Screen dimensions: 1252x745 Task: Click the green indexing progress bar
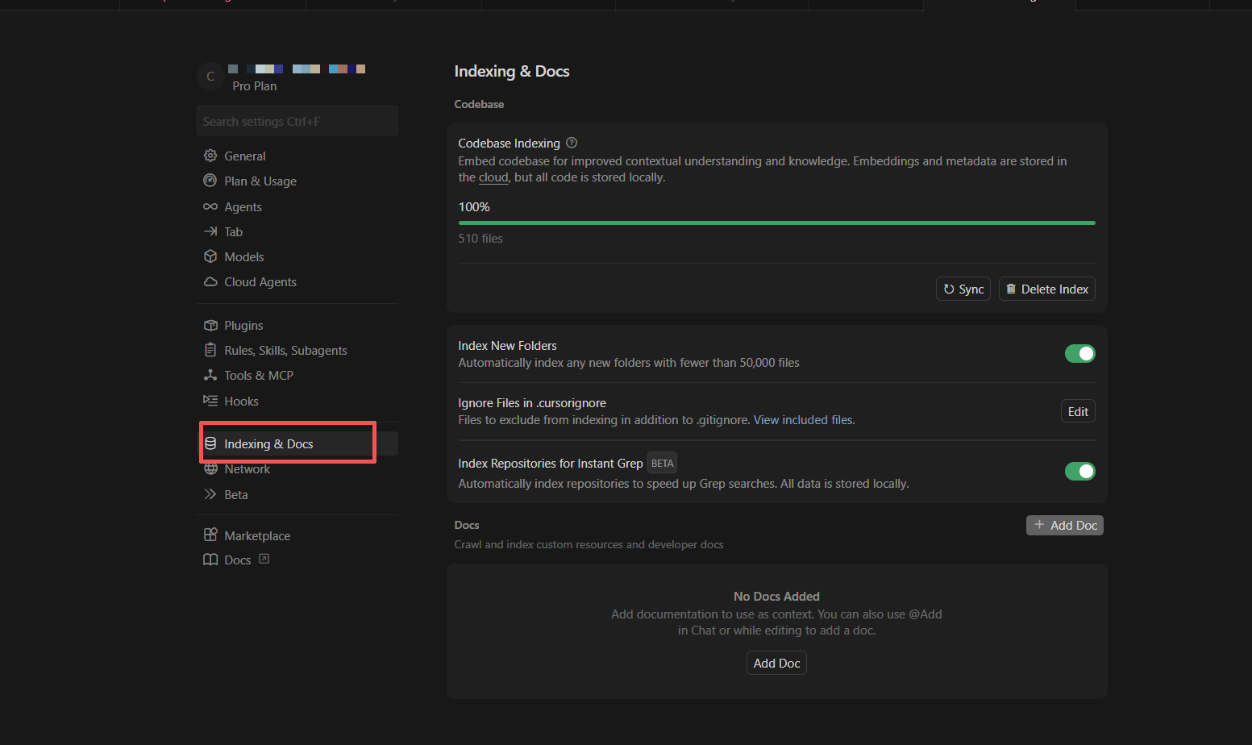[776, 223]
